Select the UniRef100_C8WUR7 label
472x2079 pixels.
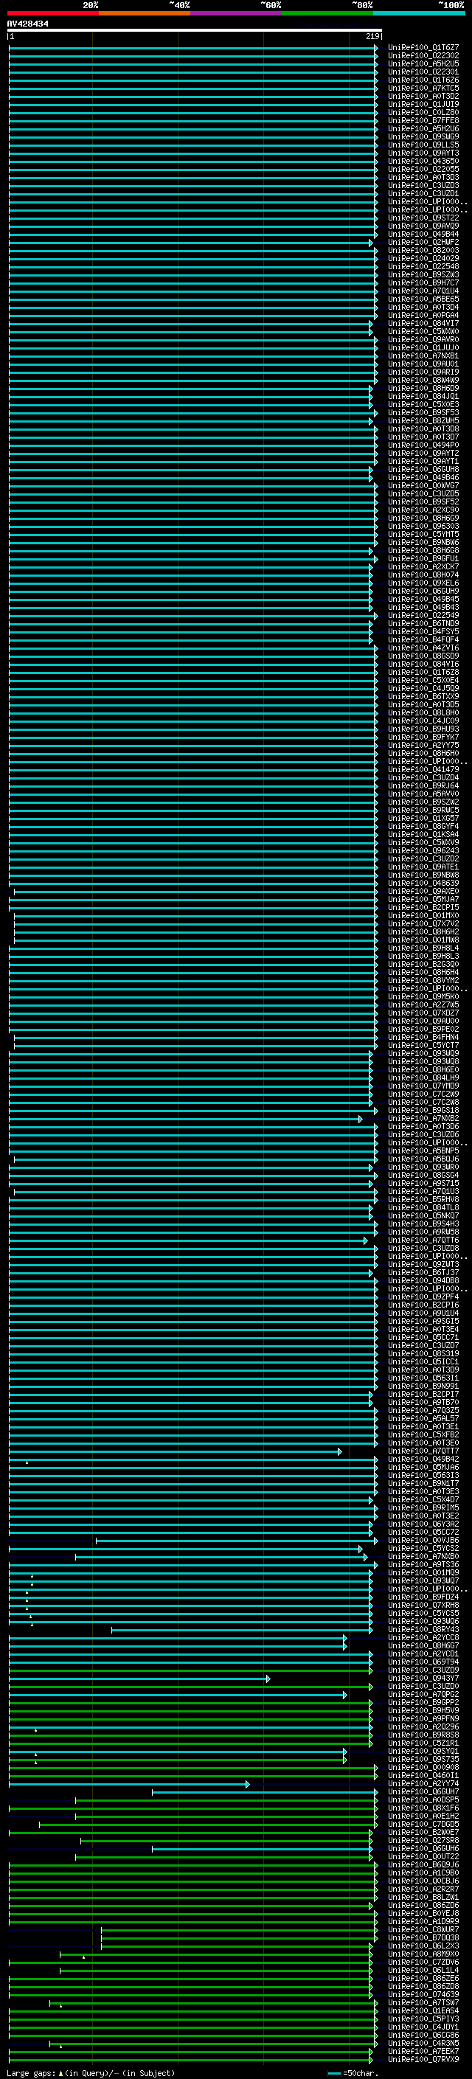(423, 1929)
